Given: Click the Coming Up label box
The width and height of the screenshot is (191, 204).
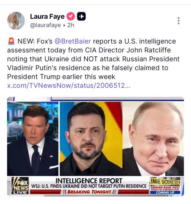Looking at the screenshot, I should click(165, 193).
